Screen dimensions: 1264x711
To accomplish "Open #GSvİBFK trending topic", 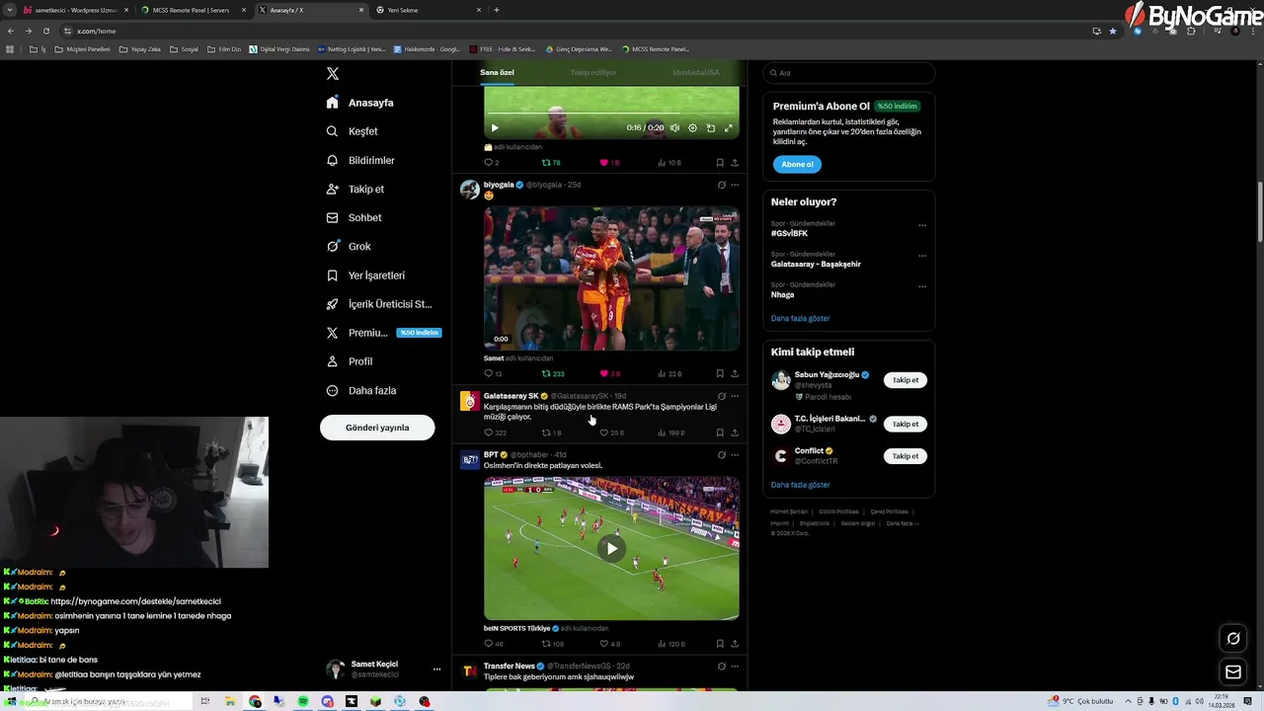I will 789,234.
